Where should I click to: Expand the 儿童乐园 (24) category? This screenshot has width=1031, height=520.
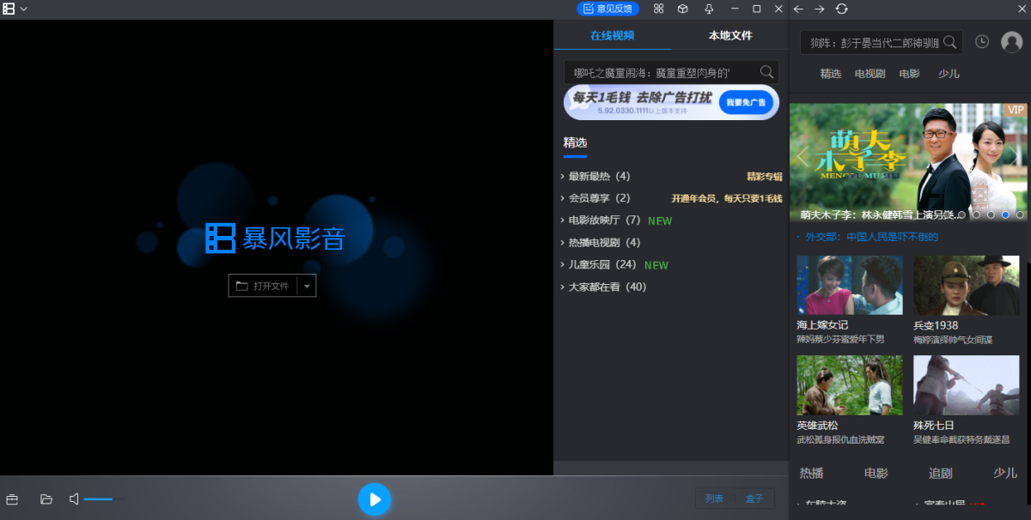[x=598, y=265]
